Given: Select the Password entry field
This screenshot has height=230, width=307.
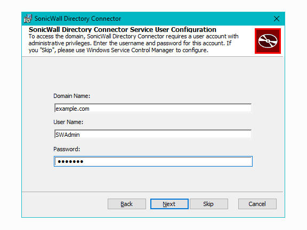Looking at the screenshot, I should (153, 161).
